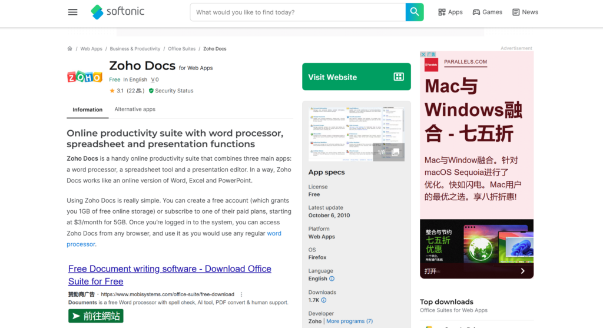Open the 'More programs (7)' link
This screenshot has height=328, width=603.
pos(349,322)
